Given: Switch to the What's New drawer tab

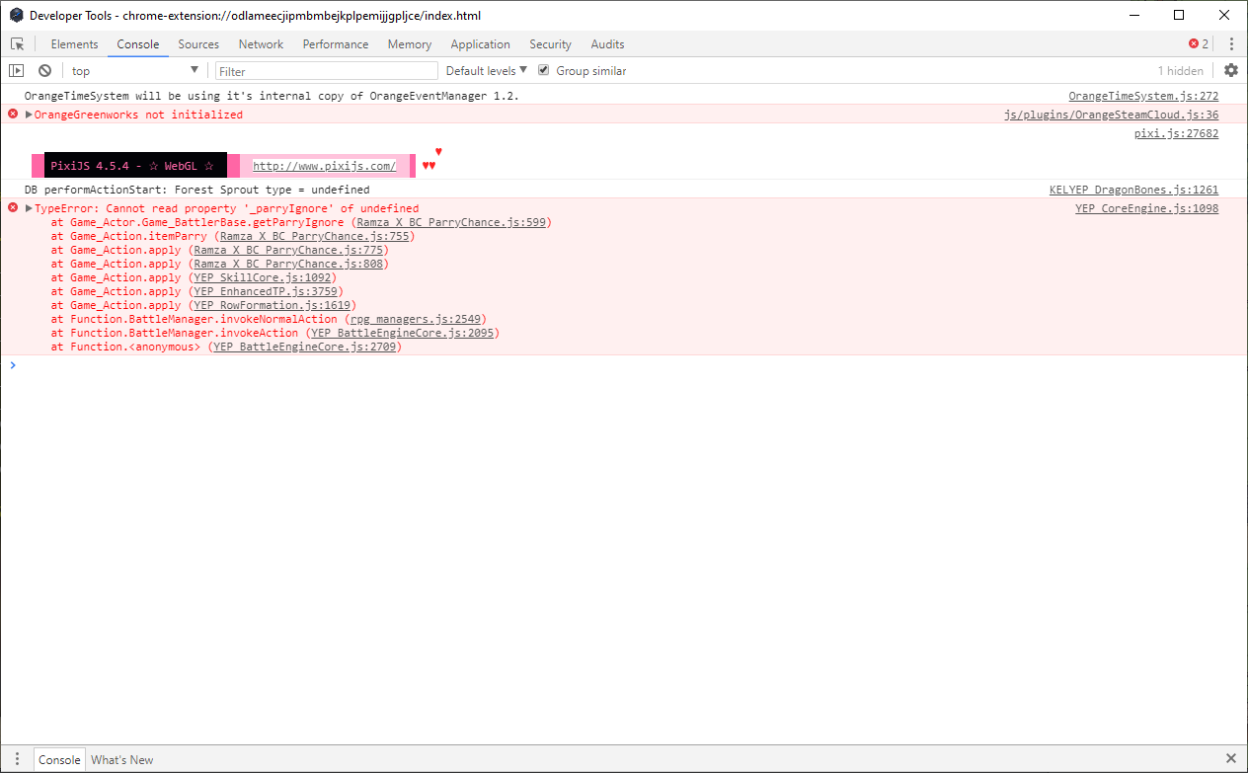Looking at the screenshot, I should [x=122, y=759].
